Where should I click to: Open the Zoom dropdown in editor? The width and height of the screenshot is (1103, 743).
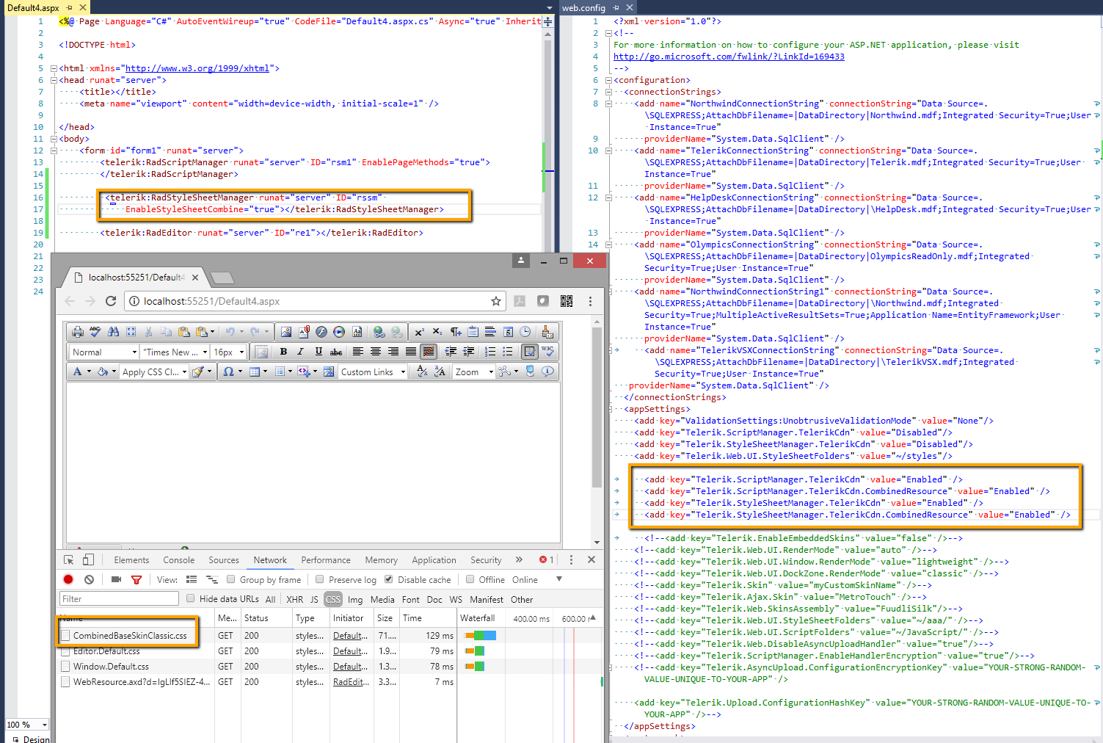pyautogui.click(x=473, y=372)
